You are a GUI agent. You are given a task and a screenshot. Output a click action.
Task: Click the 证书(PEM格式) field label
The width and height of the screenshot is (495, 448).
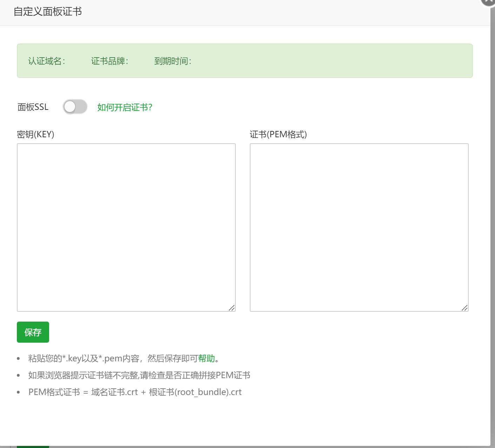(x=278, y=134)
